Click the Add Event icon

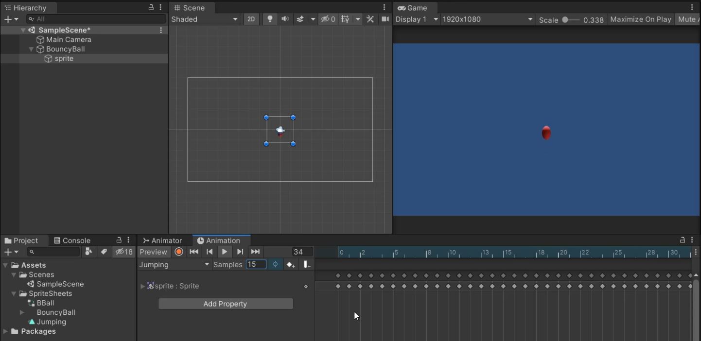(307, 265)
